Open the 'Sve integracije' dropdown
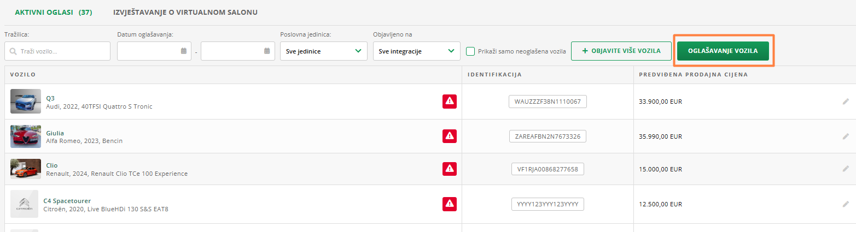 click(416, 51)
